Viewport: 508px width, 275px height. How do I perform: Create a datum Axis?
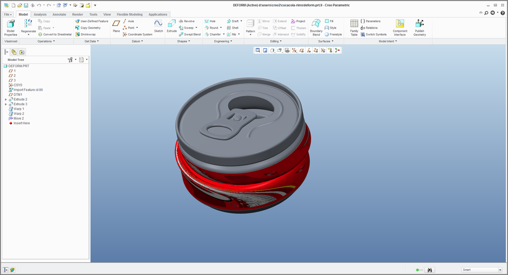pos(128,21)
